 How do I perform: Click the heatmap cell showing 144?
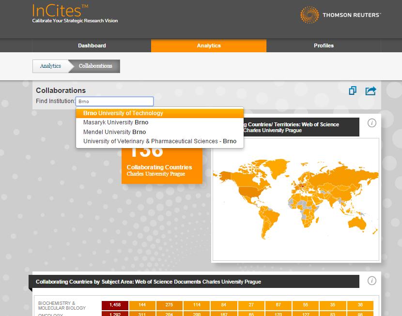point(142,305)
